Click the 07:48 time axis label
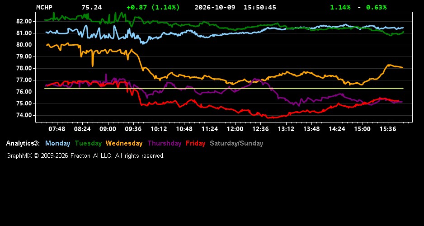424x226 pixels. (57, 129)
